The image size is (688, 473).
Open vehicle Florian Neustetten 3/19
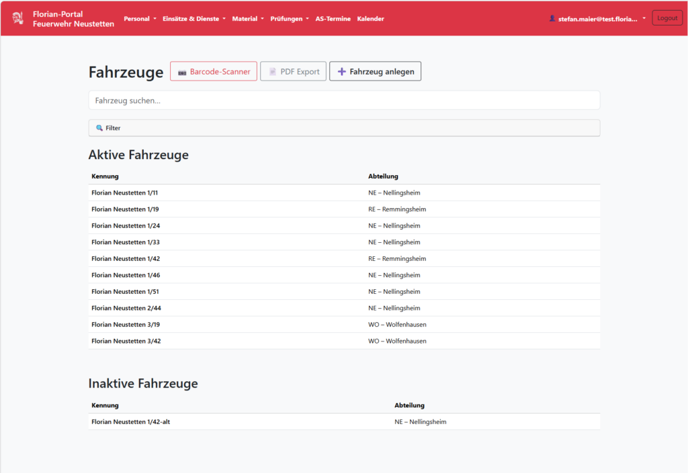126,325
